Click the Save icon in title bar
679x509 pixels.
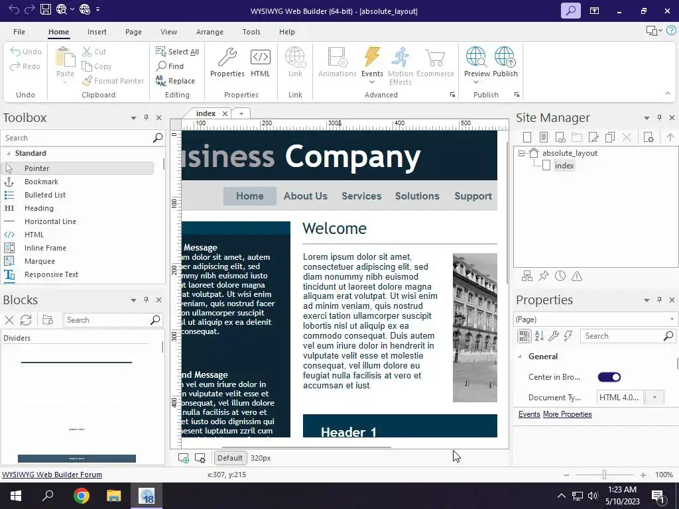(46, 9)
